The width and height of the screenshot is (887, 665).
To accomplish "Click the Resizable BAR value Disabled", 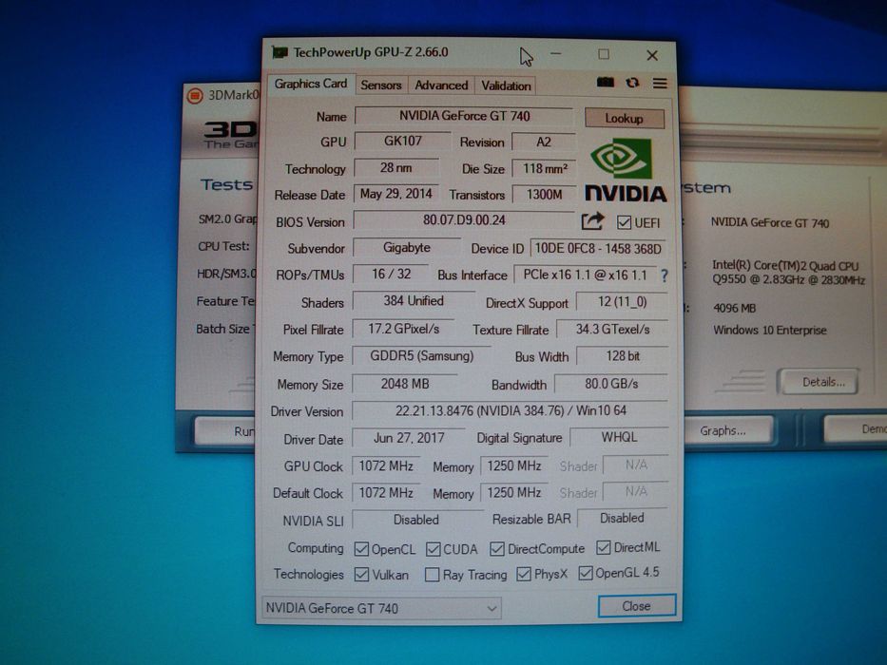I will point(622,518).
